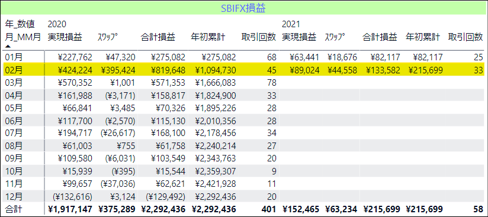Click the ¥103,549 cell in 09月
Screen dimensions: 488x217
168,158
